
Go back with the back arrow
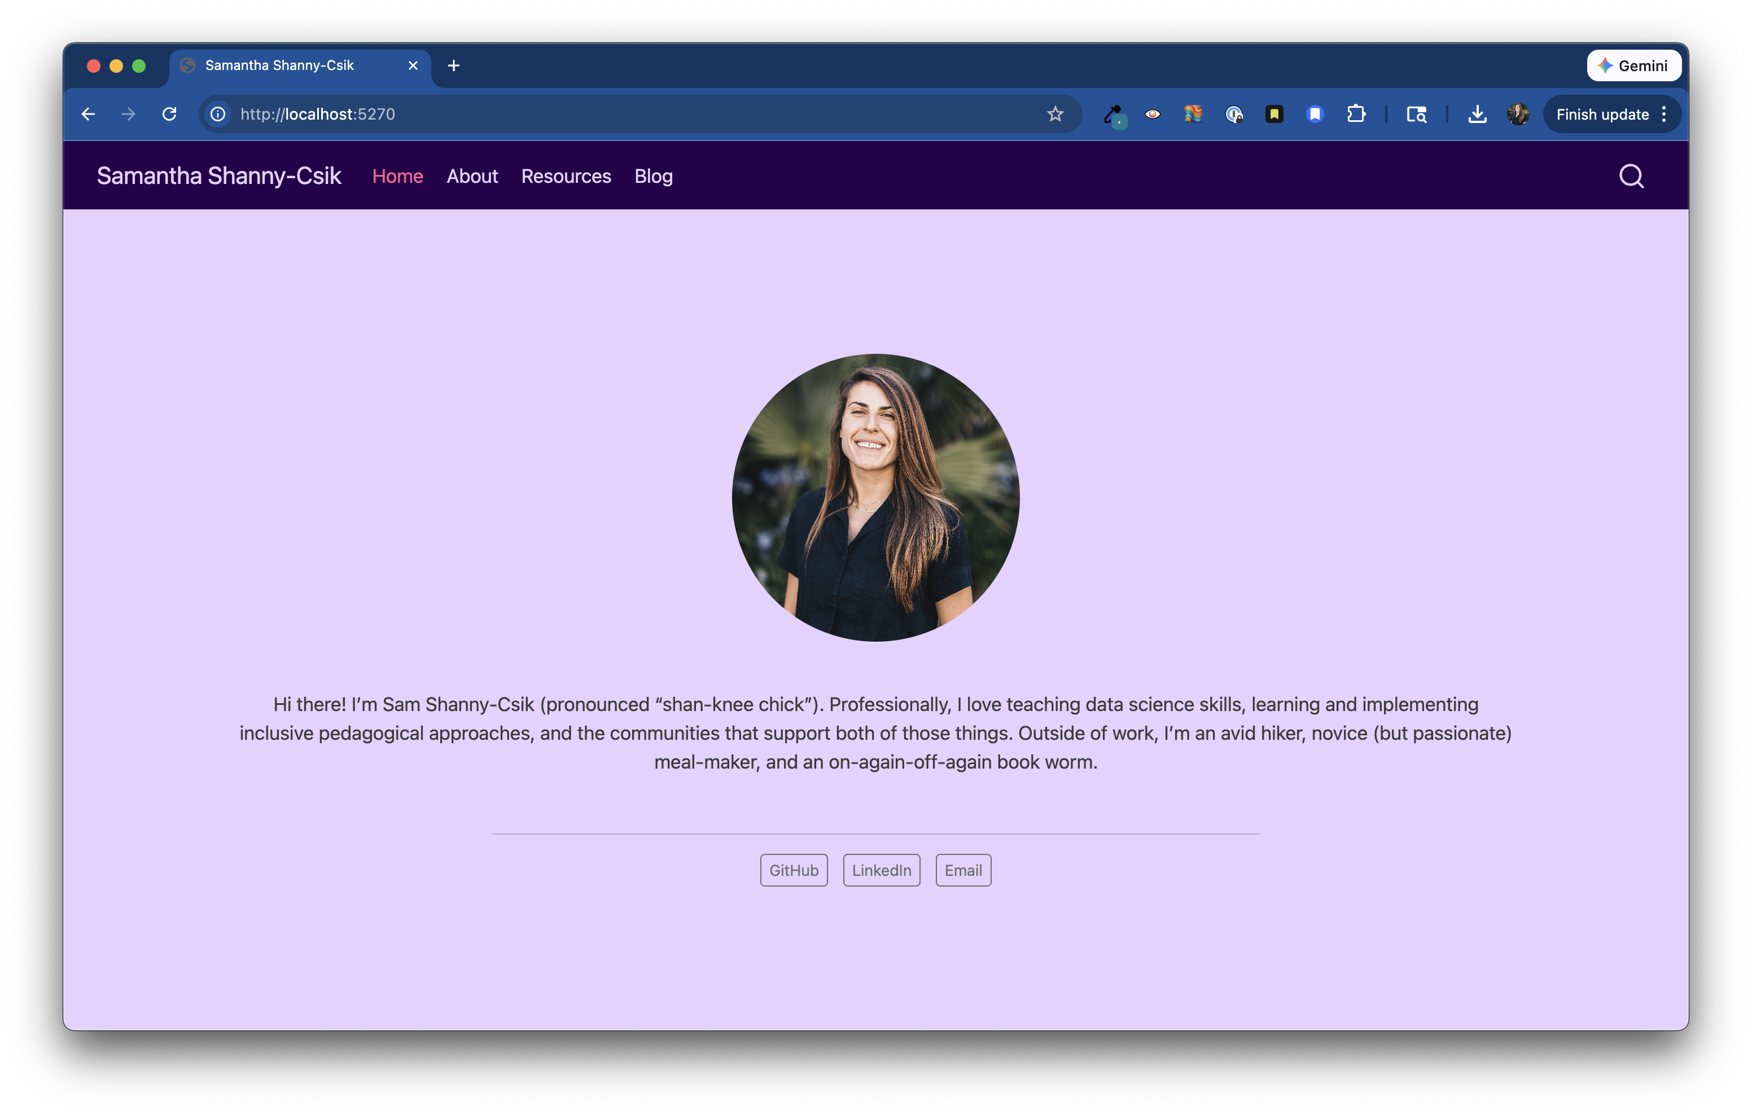(89, 114)
